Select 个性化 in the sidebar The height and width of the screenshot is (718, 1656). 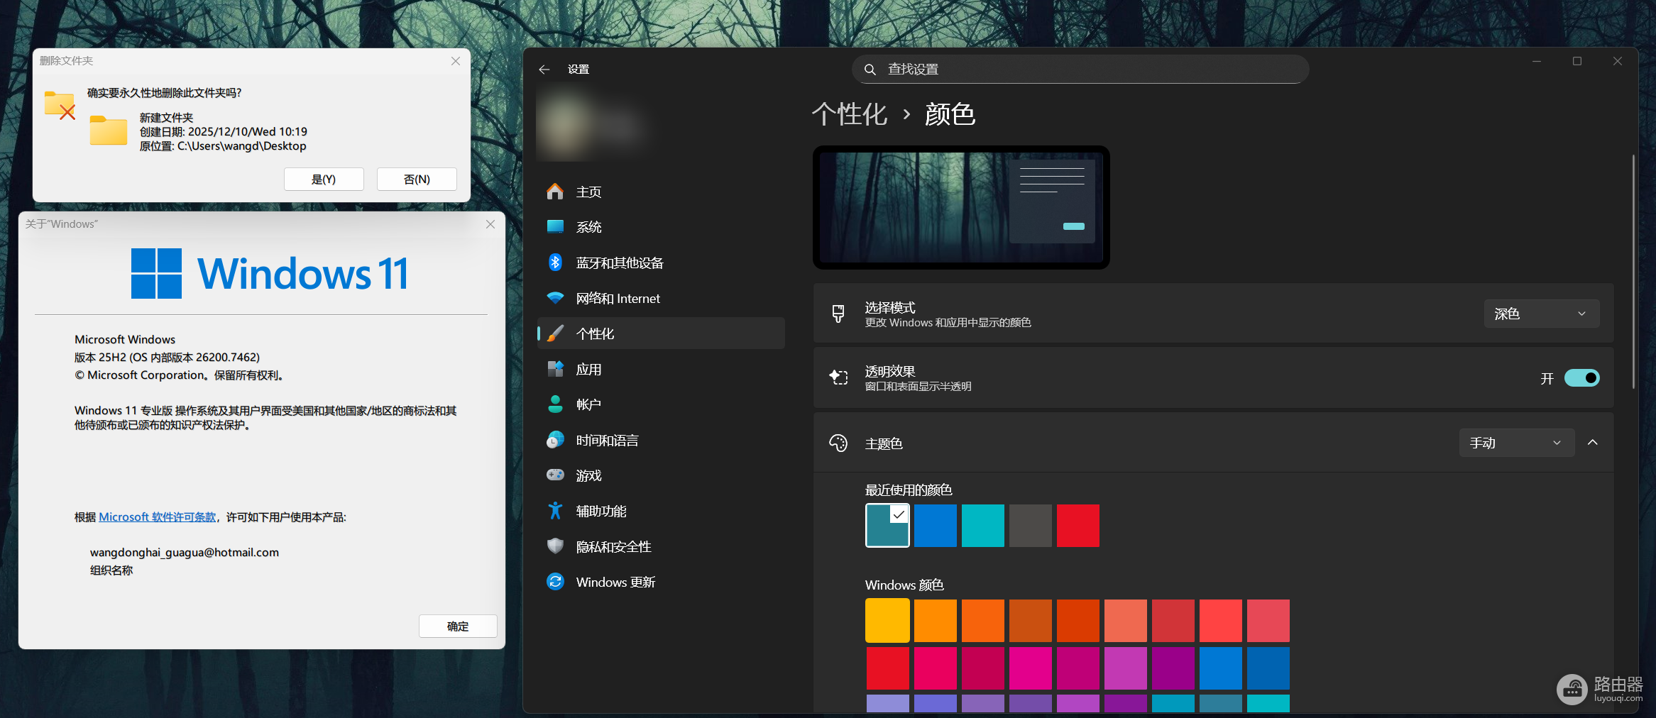point(661,333)
